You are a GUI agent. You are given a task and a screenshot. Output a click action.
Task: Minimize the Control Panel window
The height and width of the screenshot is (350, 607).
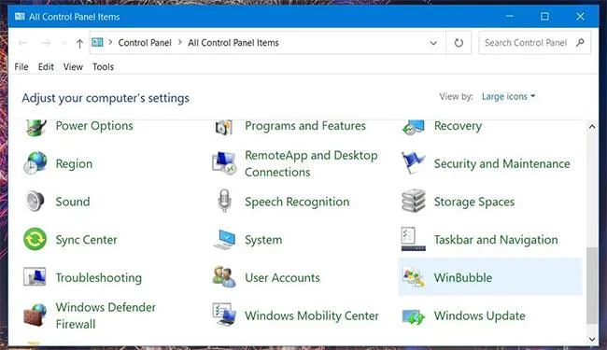coord(510,16)
